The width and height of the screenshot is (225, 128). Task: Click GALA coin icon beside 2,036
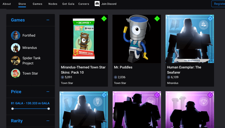(115, 77)
